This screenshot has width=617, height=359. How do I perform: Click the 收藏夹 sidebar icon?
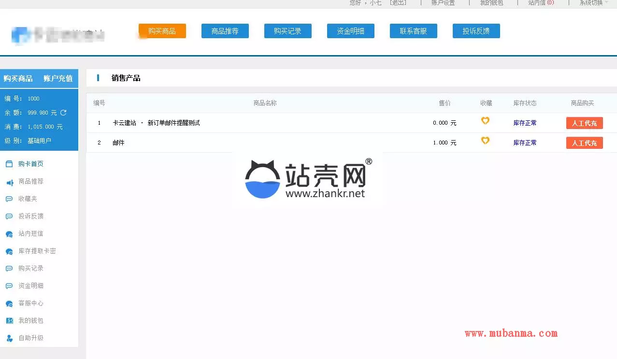[x=9, y=199]
